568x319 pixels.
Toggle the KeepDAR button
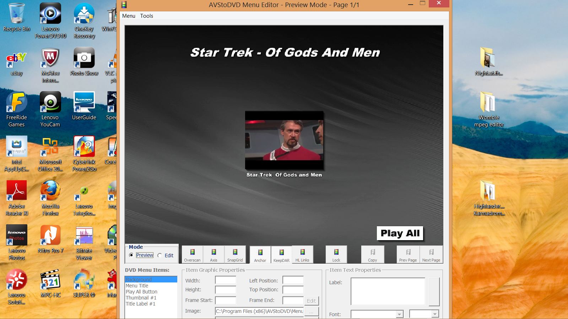pyautogui.click(x=281, y=255)
